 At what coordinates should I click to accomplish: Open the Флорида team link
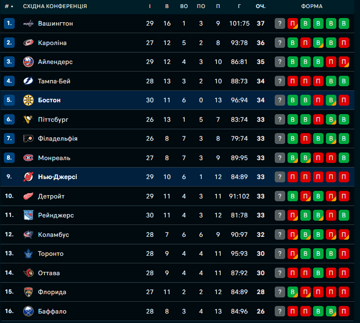coord(52,292)
